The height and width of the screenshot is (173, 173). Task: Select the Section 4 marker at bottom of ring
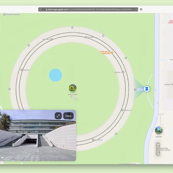pyautogui.click(x=93, y=140)
